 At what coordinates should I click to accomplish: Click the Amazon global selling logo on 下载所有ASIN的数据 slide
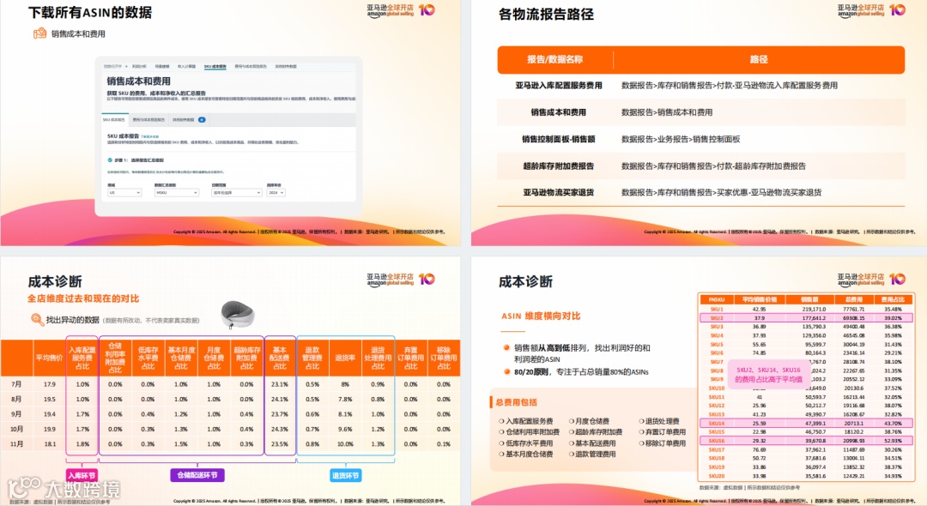(400, 10)
